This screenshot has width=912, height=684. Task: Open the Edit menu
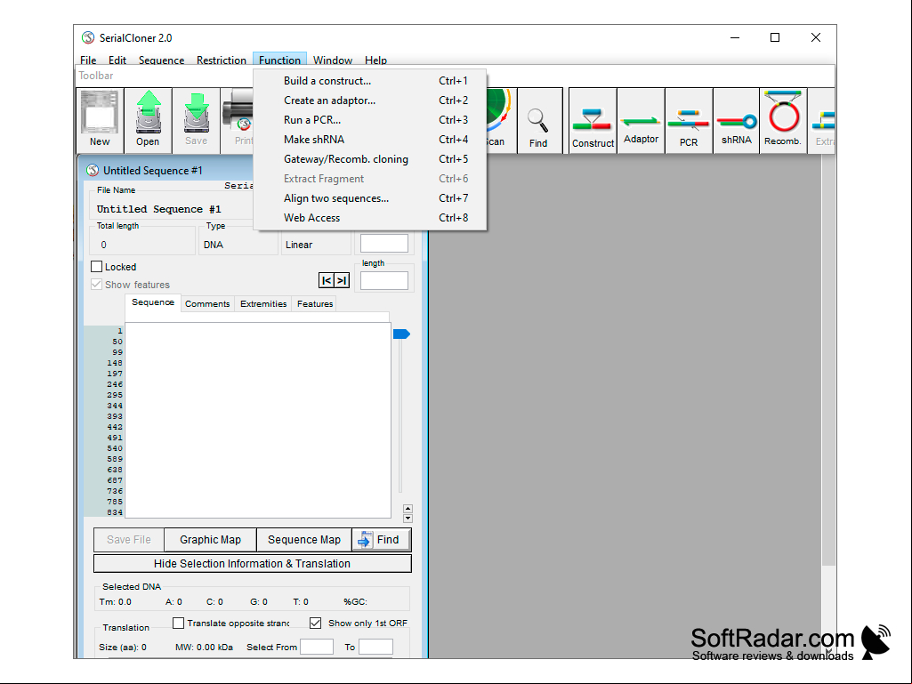pyautogui.click(x=117, y=60)
